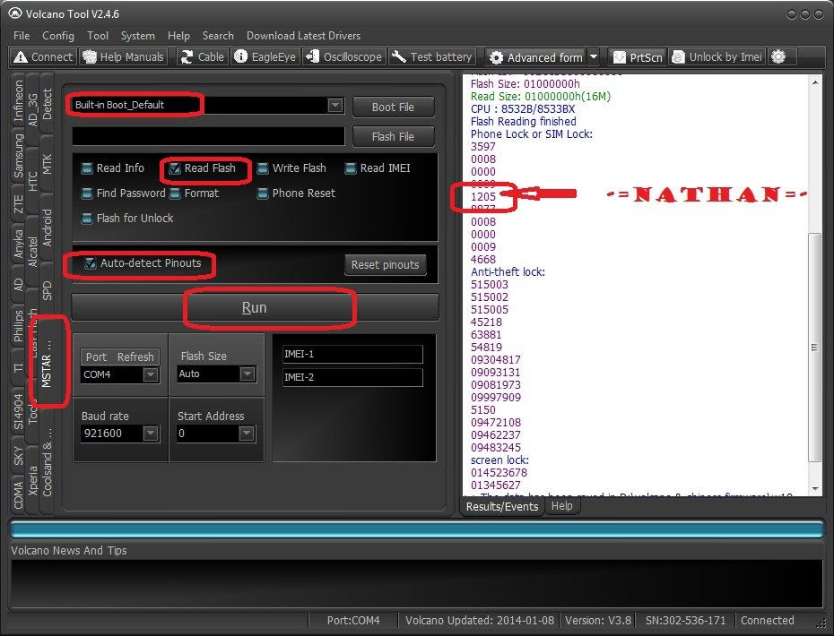
Task: Expand the Advanced form dropdown arrow
Action: [x=595, y=56]
